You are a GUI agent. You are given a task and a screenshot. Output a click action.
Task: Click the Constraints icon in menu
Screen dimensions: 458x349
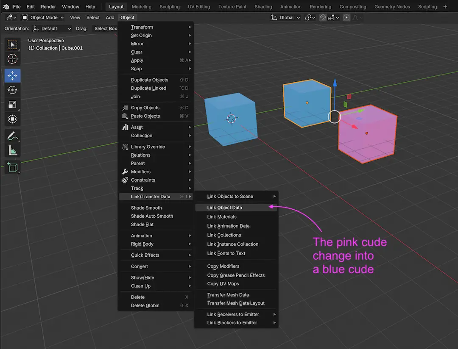125,180
